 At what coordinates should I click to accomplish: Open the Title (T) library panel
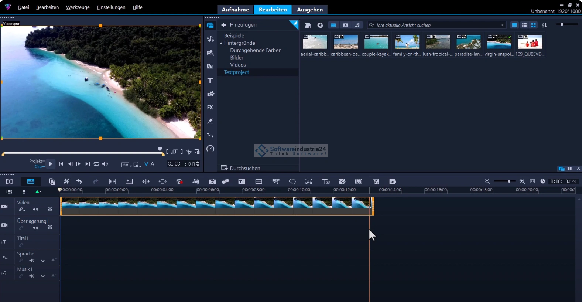point(210,80)
